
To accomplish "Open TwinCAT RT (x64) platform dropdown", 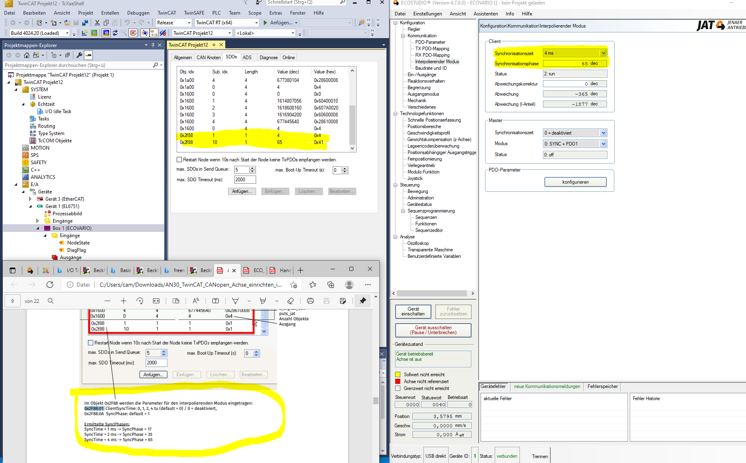I will [x=256, y=23].
